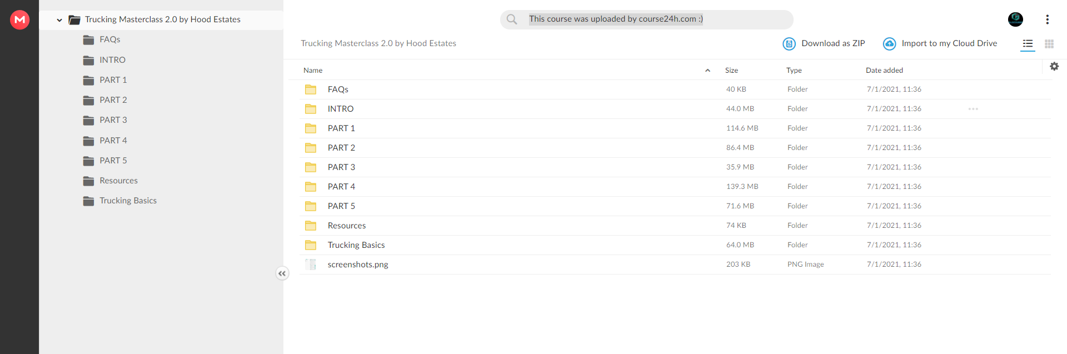Click the search magnifier icon
The width and height of the screenshot is (1067, 354).
(512, 19)
